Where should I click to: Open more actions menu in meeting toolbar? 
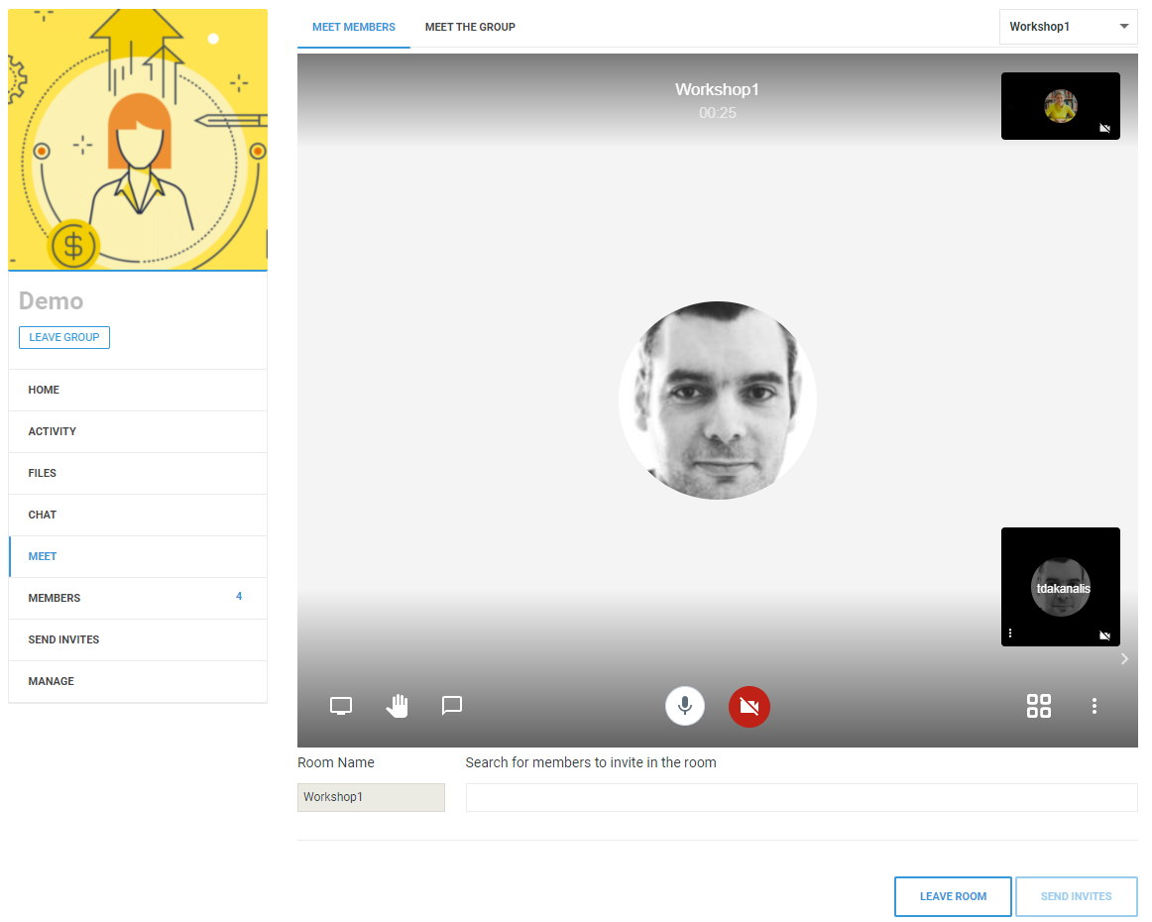click(1094, 706)
